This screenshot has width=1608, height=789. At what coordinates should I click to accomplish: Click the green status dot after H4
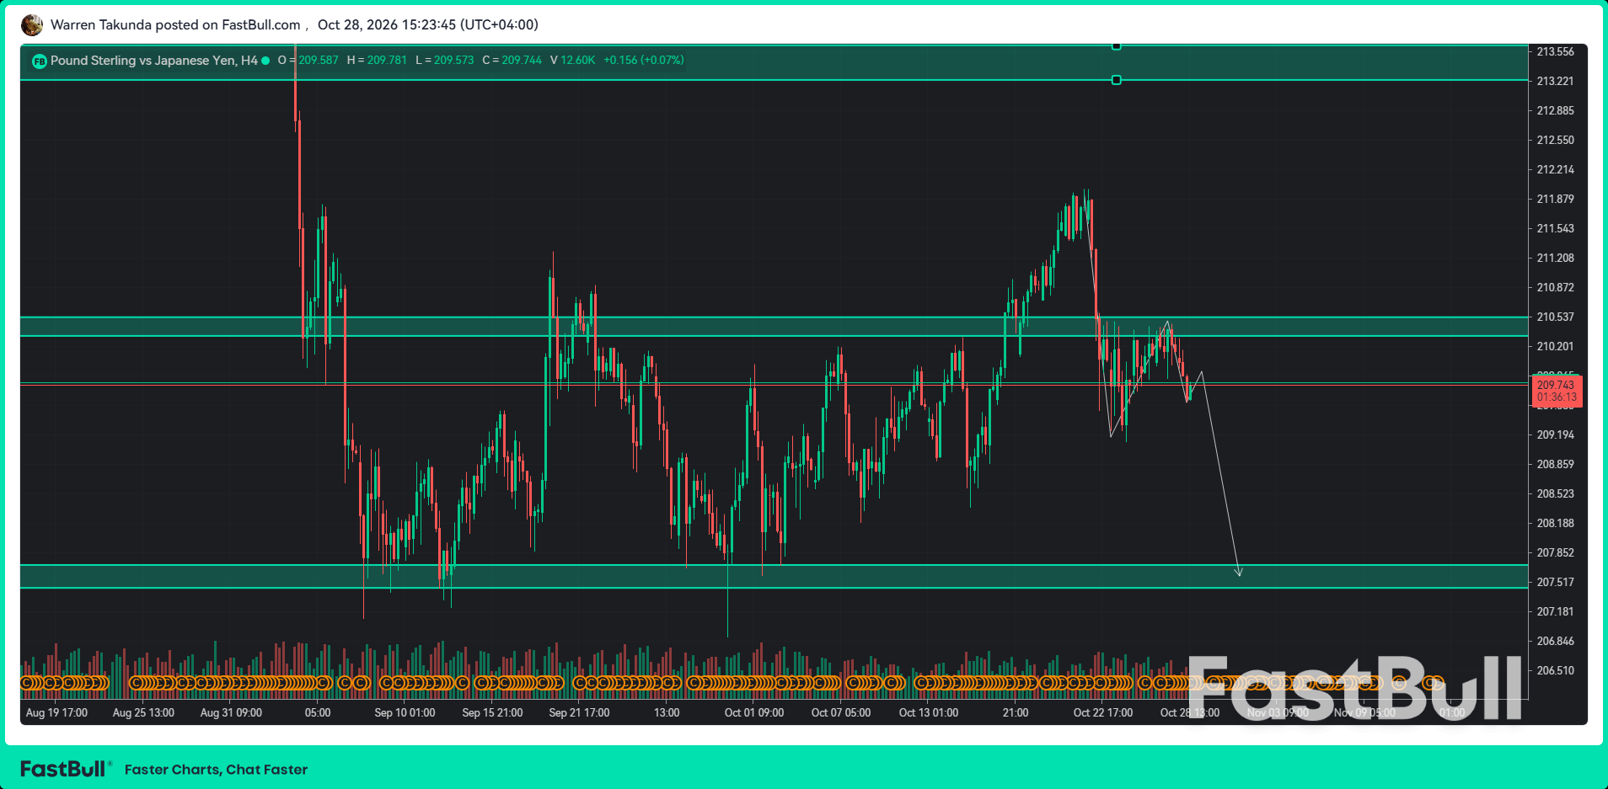[x=265, y=61]
